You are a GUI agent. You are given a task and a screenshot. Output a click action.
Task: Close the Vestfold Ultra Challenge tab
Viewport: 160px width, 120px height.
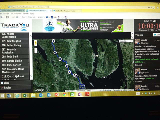tap(51, 10)
